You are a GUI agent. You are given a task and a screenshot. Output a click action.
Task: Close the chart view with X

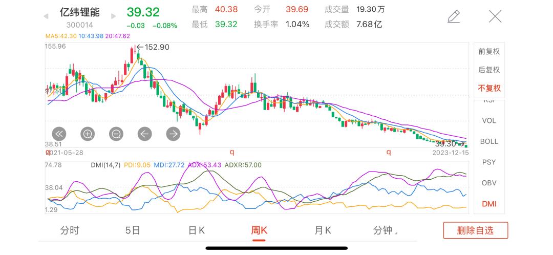click(495, 16)
